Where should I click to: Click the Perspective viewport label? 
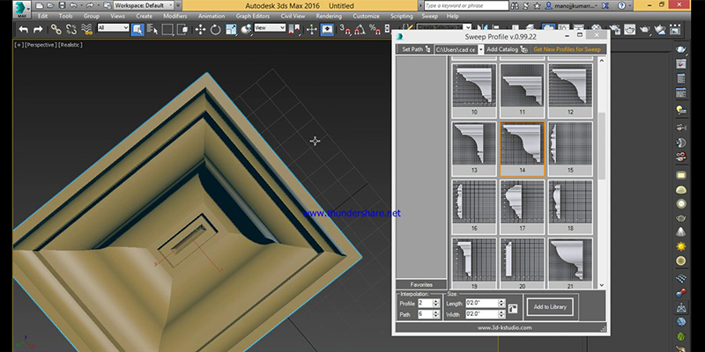(x=40, y=45)
